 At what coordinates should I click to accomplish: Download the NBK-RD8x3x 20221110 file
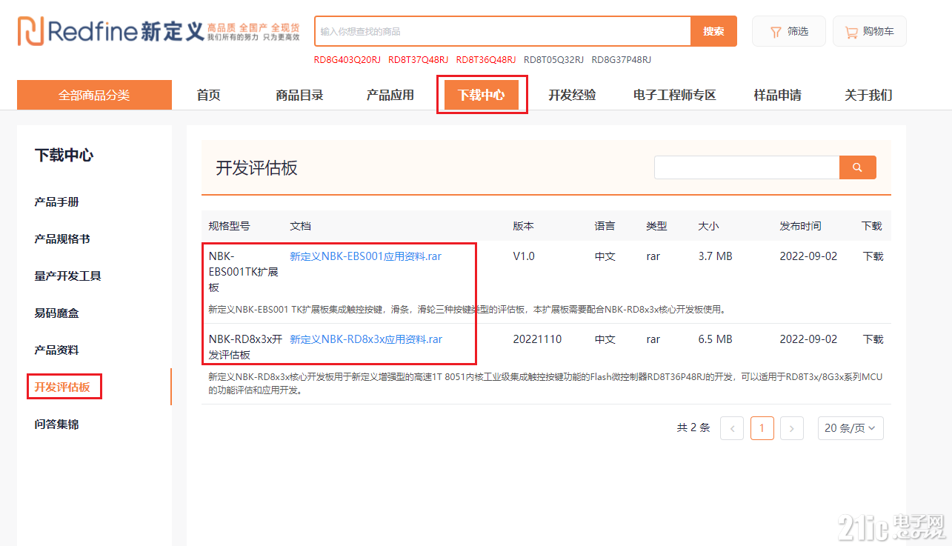tap(873, 339)
